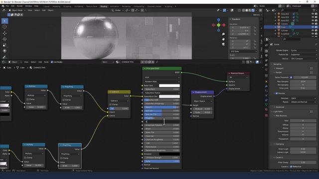Click the blue Z axis on navigation gizmo
This screenshot has width=319, height=179.
click(x=218, y=20)
